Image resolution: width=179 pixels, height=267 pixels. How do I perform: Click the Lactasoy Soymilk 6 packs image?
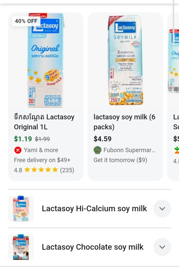tap(125, 60)
